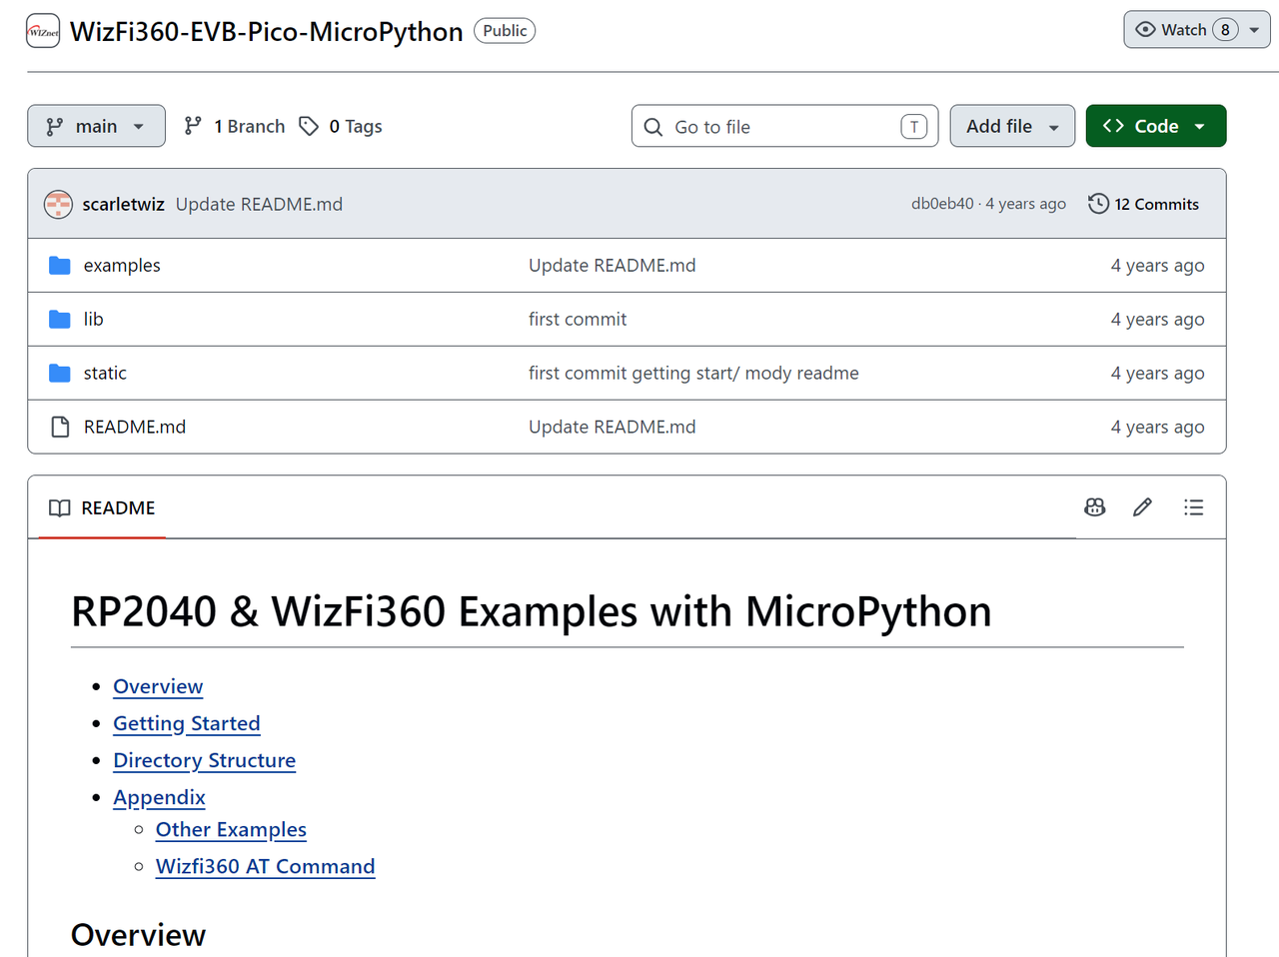
Task: Show README outline list icon
Action: (x=1193, y=507)
